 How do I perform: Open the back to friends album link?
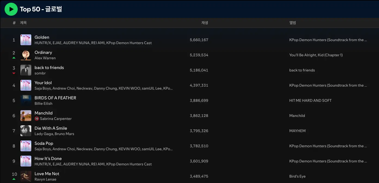(x=302, y=70)
